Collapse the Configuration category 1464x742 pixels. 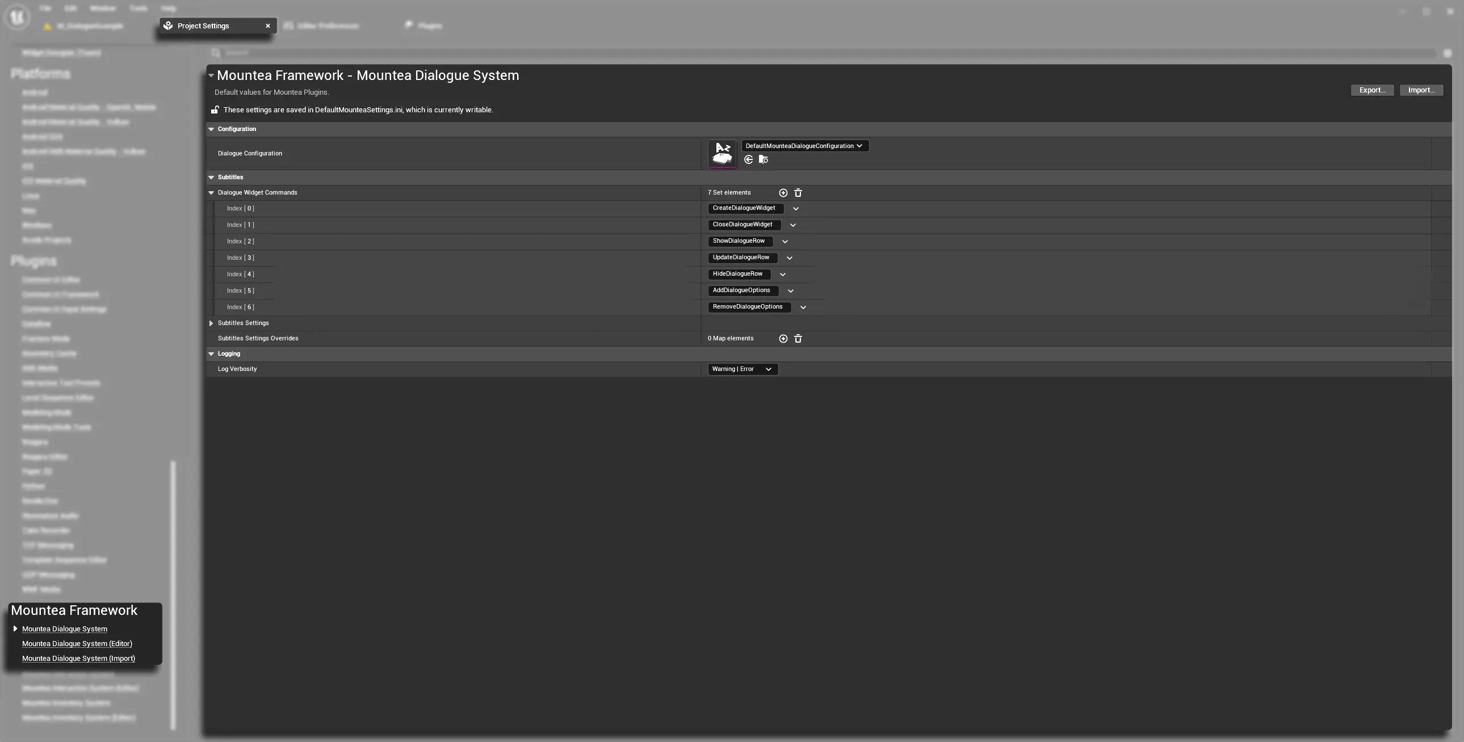[211, 129]
